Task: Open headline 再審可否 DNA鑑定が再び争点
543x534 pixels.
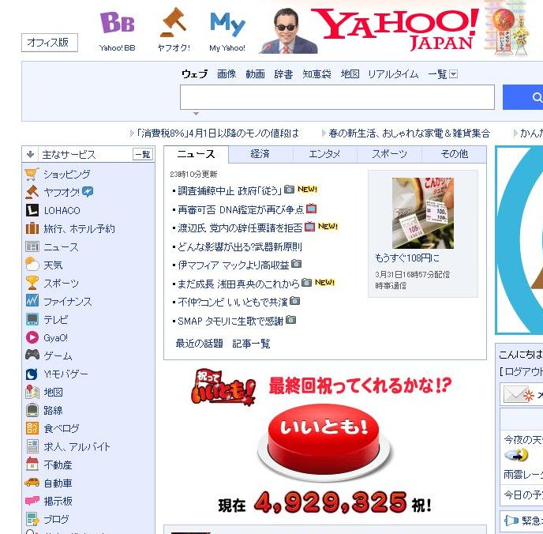Action: point(241,209)
